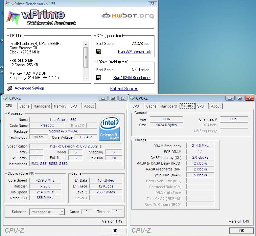Click the 32M Best Score 72,376 sec
The height and width of the screenshot is (236, 256).
coord(140,44)
